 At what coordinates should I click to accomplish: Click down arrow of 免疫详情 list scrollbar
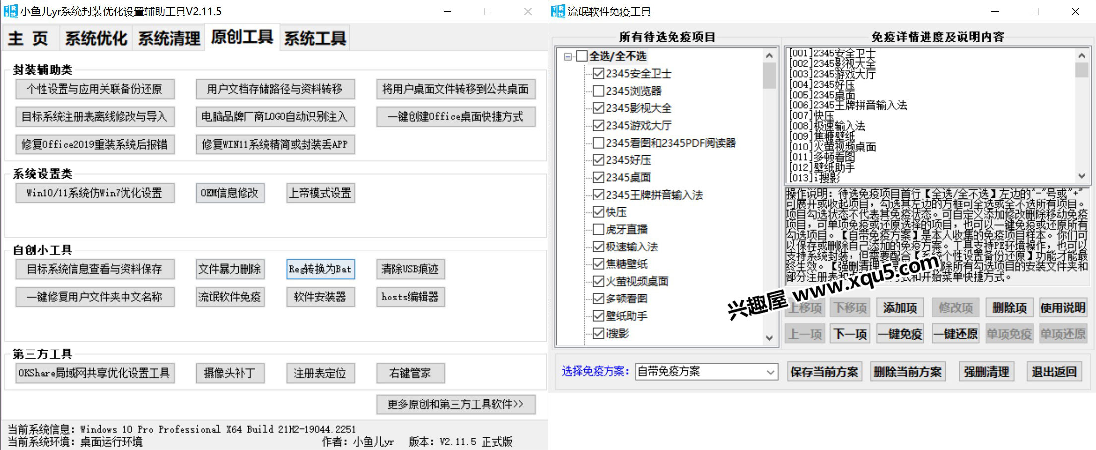point(1082,176)
